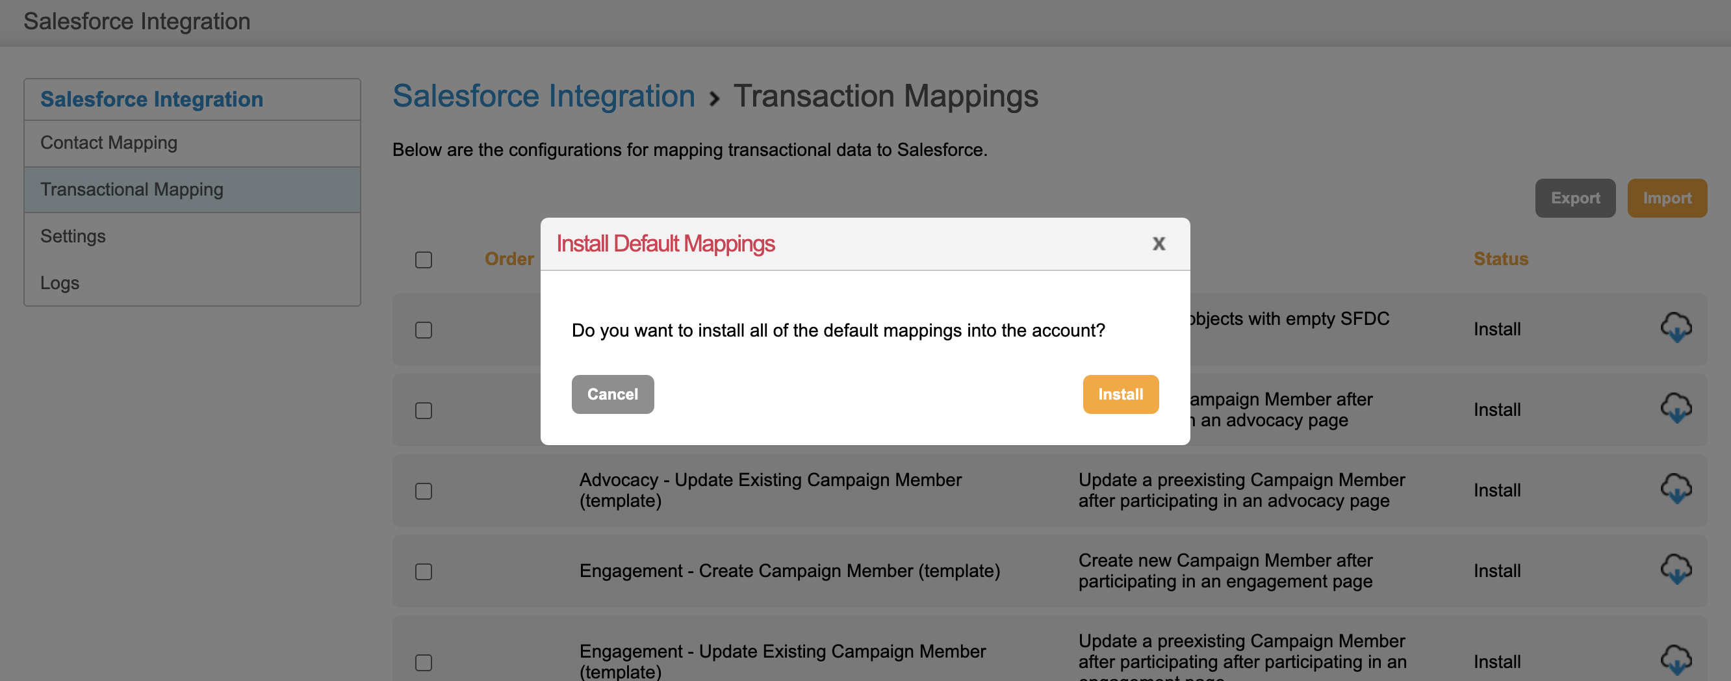Open Contact Mapping in the sidebar
Screen dimensions: 1731x681
coord(109,142)
